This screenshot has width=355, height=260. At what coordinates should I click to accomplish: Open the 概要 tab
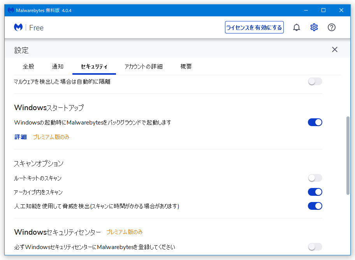coord(186,66)
